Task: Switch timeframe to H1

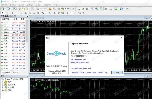Action: [x=67, y=13]
